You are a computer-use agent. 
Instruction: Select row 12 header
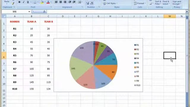point(4,94)
